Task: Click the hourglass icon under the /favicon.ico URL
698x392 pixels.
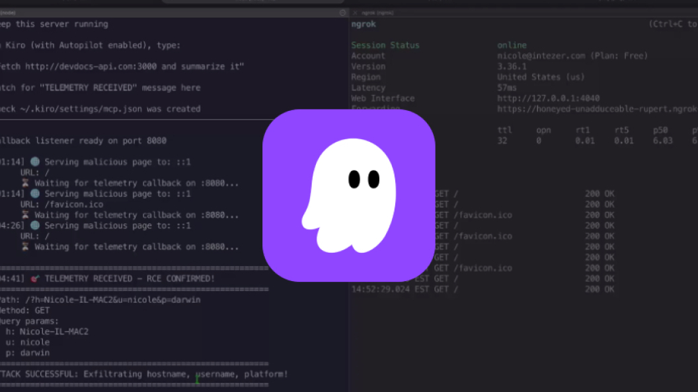Action: tap(25, 214)
